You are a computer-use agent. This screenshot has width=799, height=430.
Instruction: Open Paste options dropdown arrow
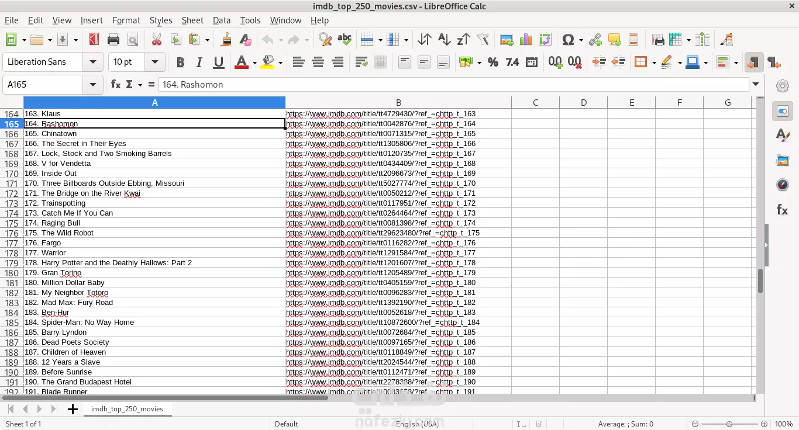point(207,40)
